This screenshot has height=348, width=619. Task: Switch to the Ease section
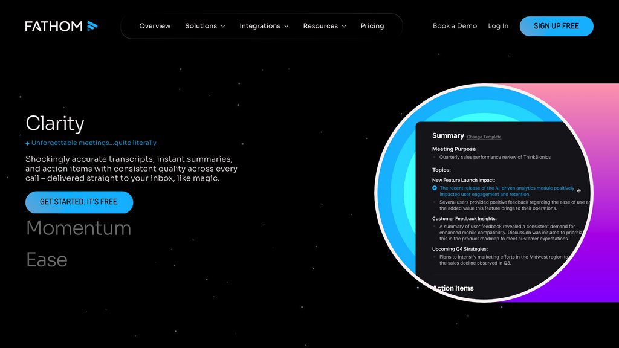pos(47,260)
